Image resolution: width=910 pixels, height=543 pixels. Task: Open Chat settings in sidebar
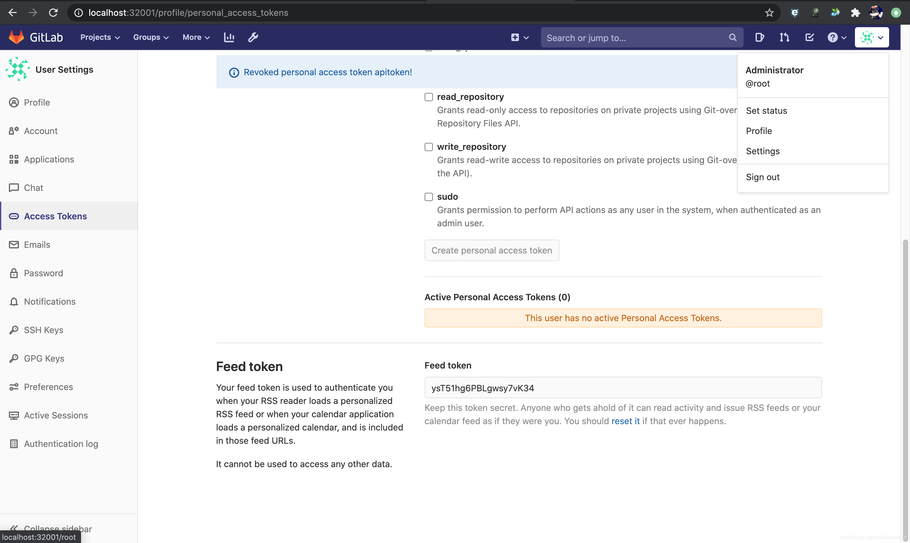pos(69,188)
